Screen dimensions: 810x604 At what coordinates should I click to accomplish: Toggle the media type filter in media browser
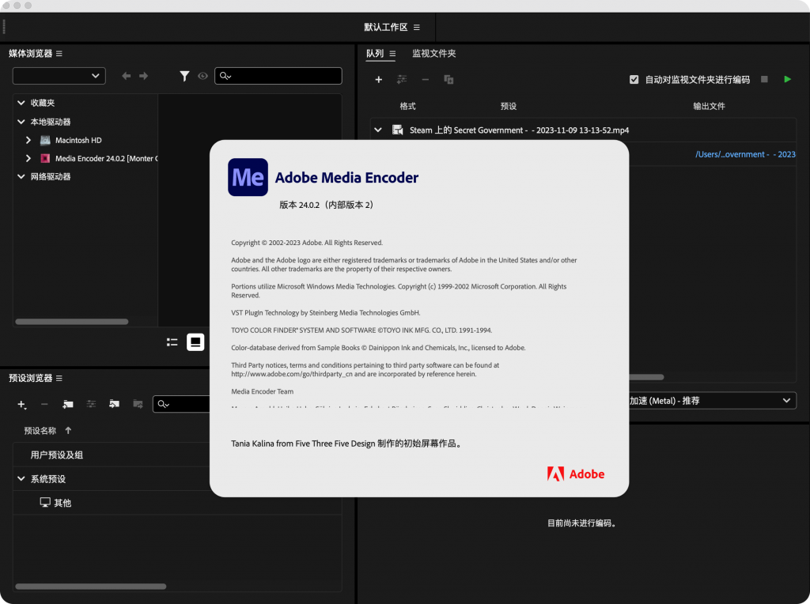[x=184, y=76]
